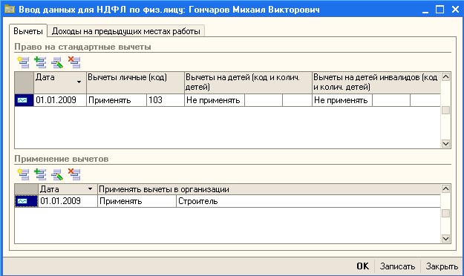
Task: Minimize the НДФЛ data window
Action: pos(425,10)
